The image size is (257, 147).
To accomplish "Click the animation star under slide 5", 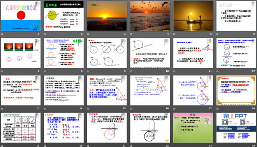I will [x=174, y=34].
